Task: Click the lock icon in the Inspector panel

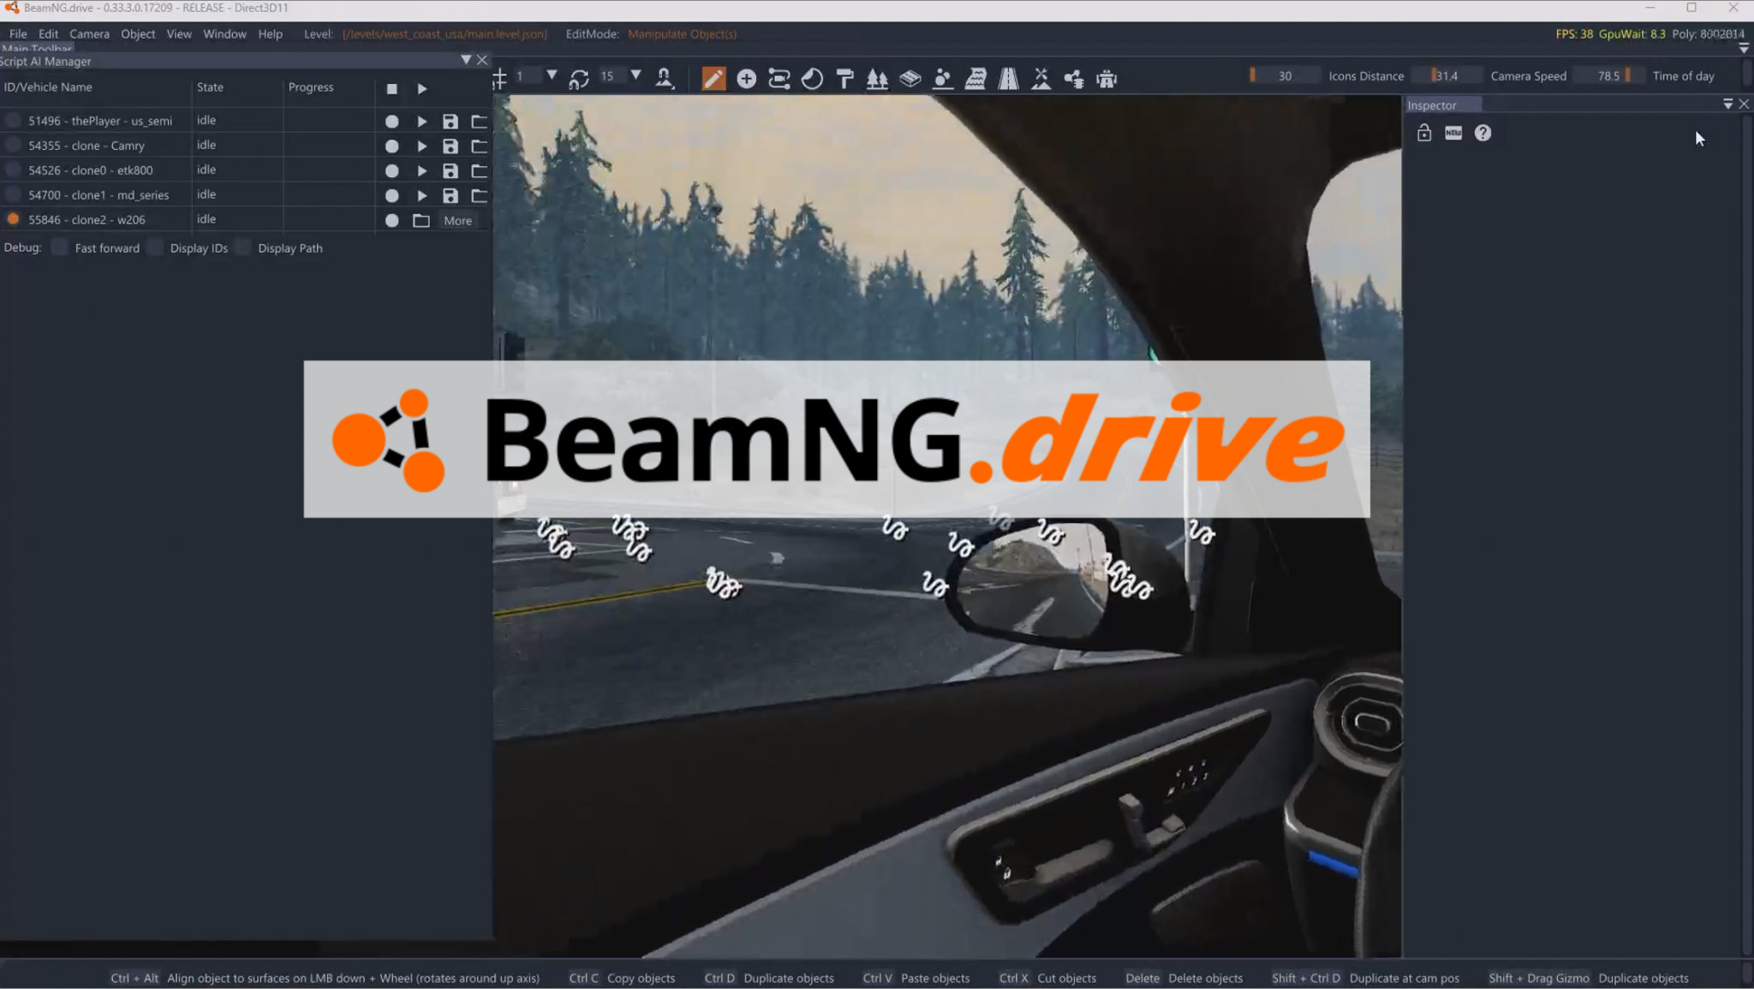Action: click(x=1424, y=133)
